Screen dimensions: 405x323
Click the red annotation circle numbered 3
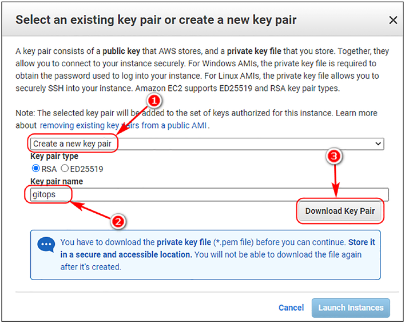(x=334, y=156)
